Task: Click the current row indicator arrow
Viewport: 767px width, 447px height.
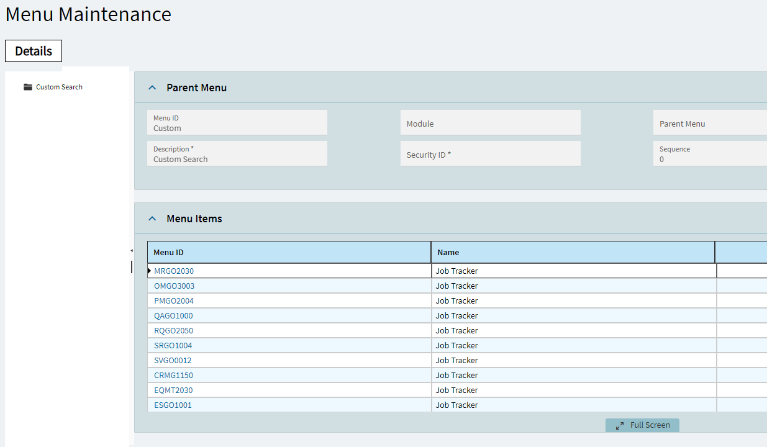Action: pyautogui.click(x=150, y=271)
